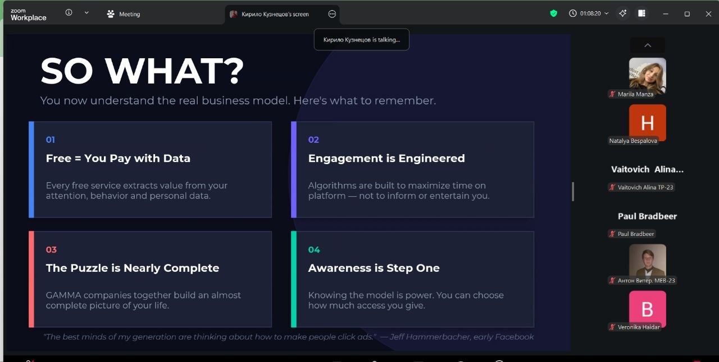The width and height of the screenshot is (719, 362).
Task: Click Антон Витер's video thumbnail
Action: pyautogui.click(x=647, y=260)
